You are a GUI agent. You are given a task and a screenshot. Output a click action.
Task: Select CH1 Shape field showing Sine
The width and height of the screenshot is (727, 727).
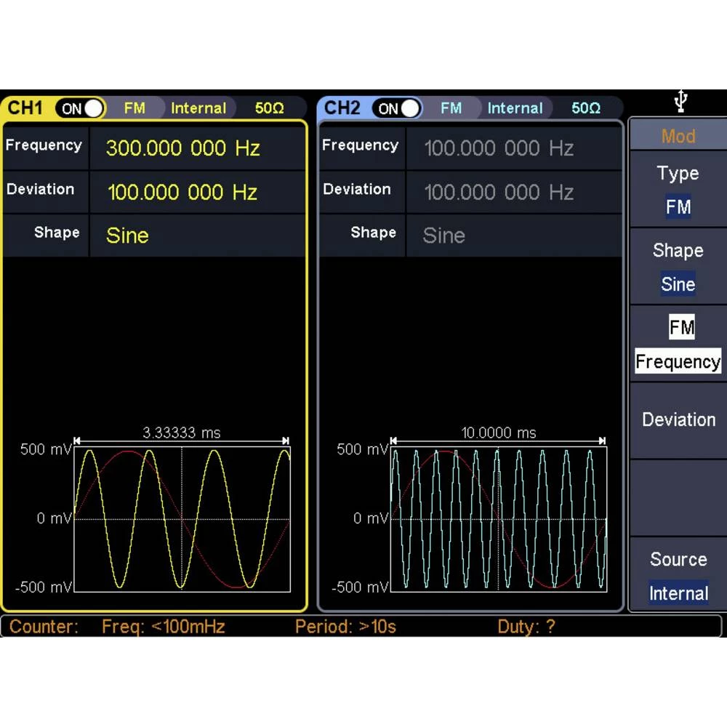[127, 236]
